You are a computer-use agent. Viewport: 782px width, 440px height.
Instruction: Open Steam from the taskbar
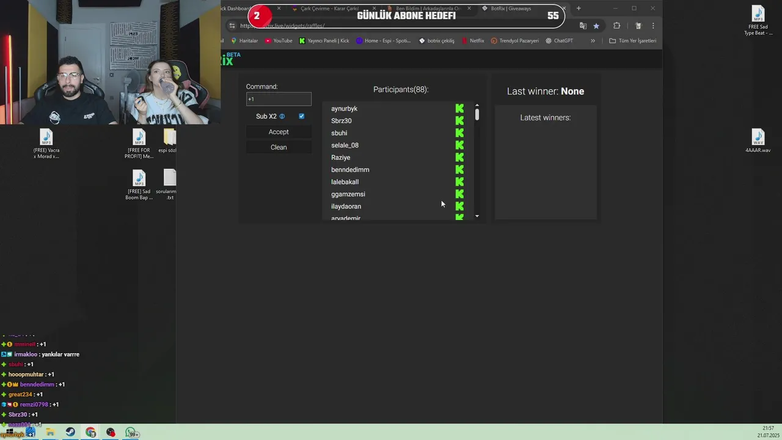tap(70, 433)
